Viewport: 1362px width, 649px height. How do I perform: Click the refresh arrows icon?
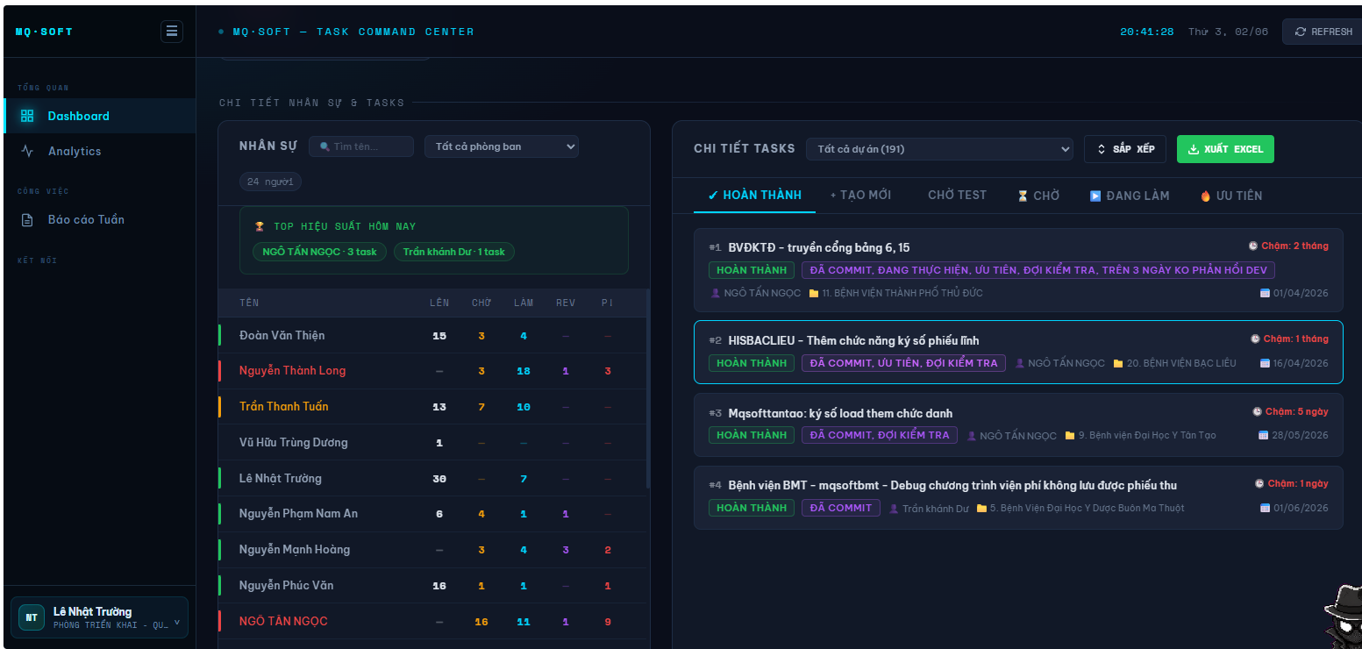[x=1301, y=32]
